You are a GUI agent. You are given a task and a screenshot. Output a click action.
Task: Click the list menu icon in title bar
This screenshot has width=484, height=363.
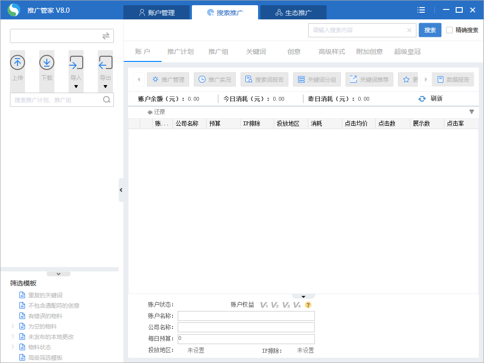click(421, 10)
